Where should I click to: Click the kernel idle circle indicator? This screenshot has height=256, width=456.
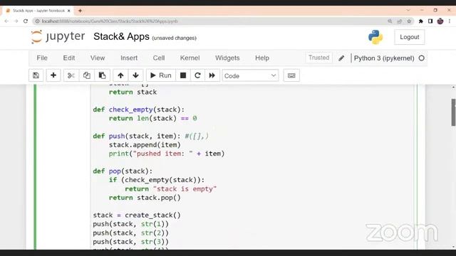421,58
